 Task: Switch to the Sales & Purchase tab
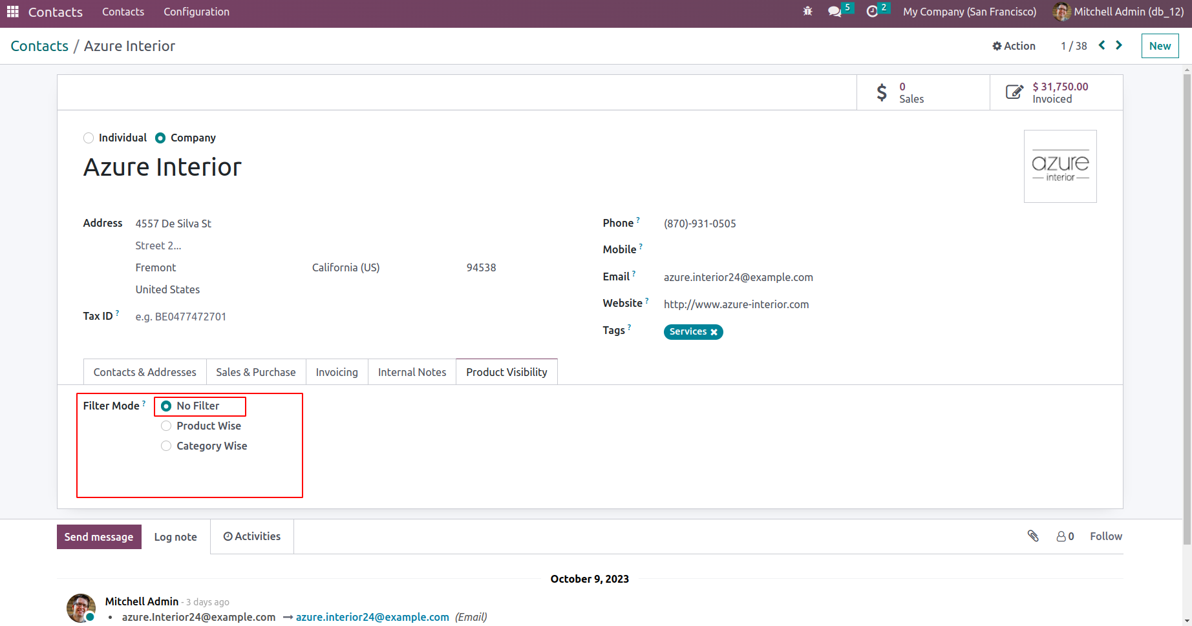click(x=256, y=372)
